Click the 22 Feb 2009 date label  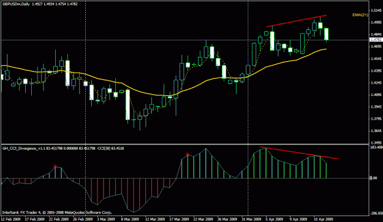(59, 219)
